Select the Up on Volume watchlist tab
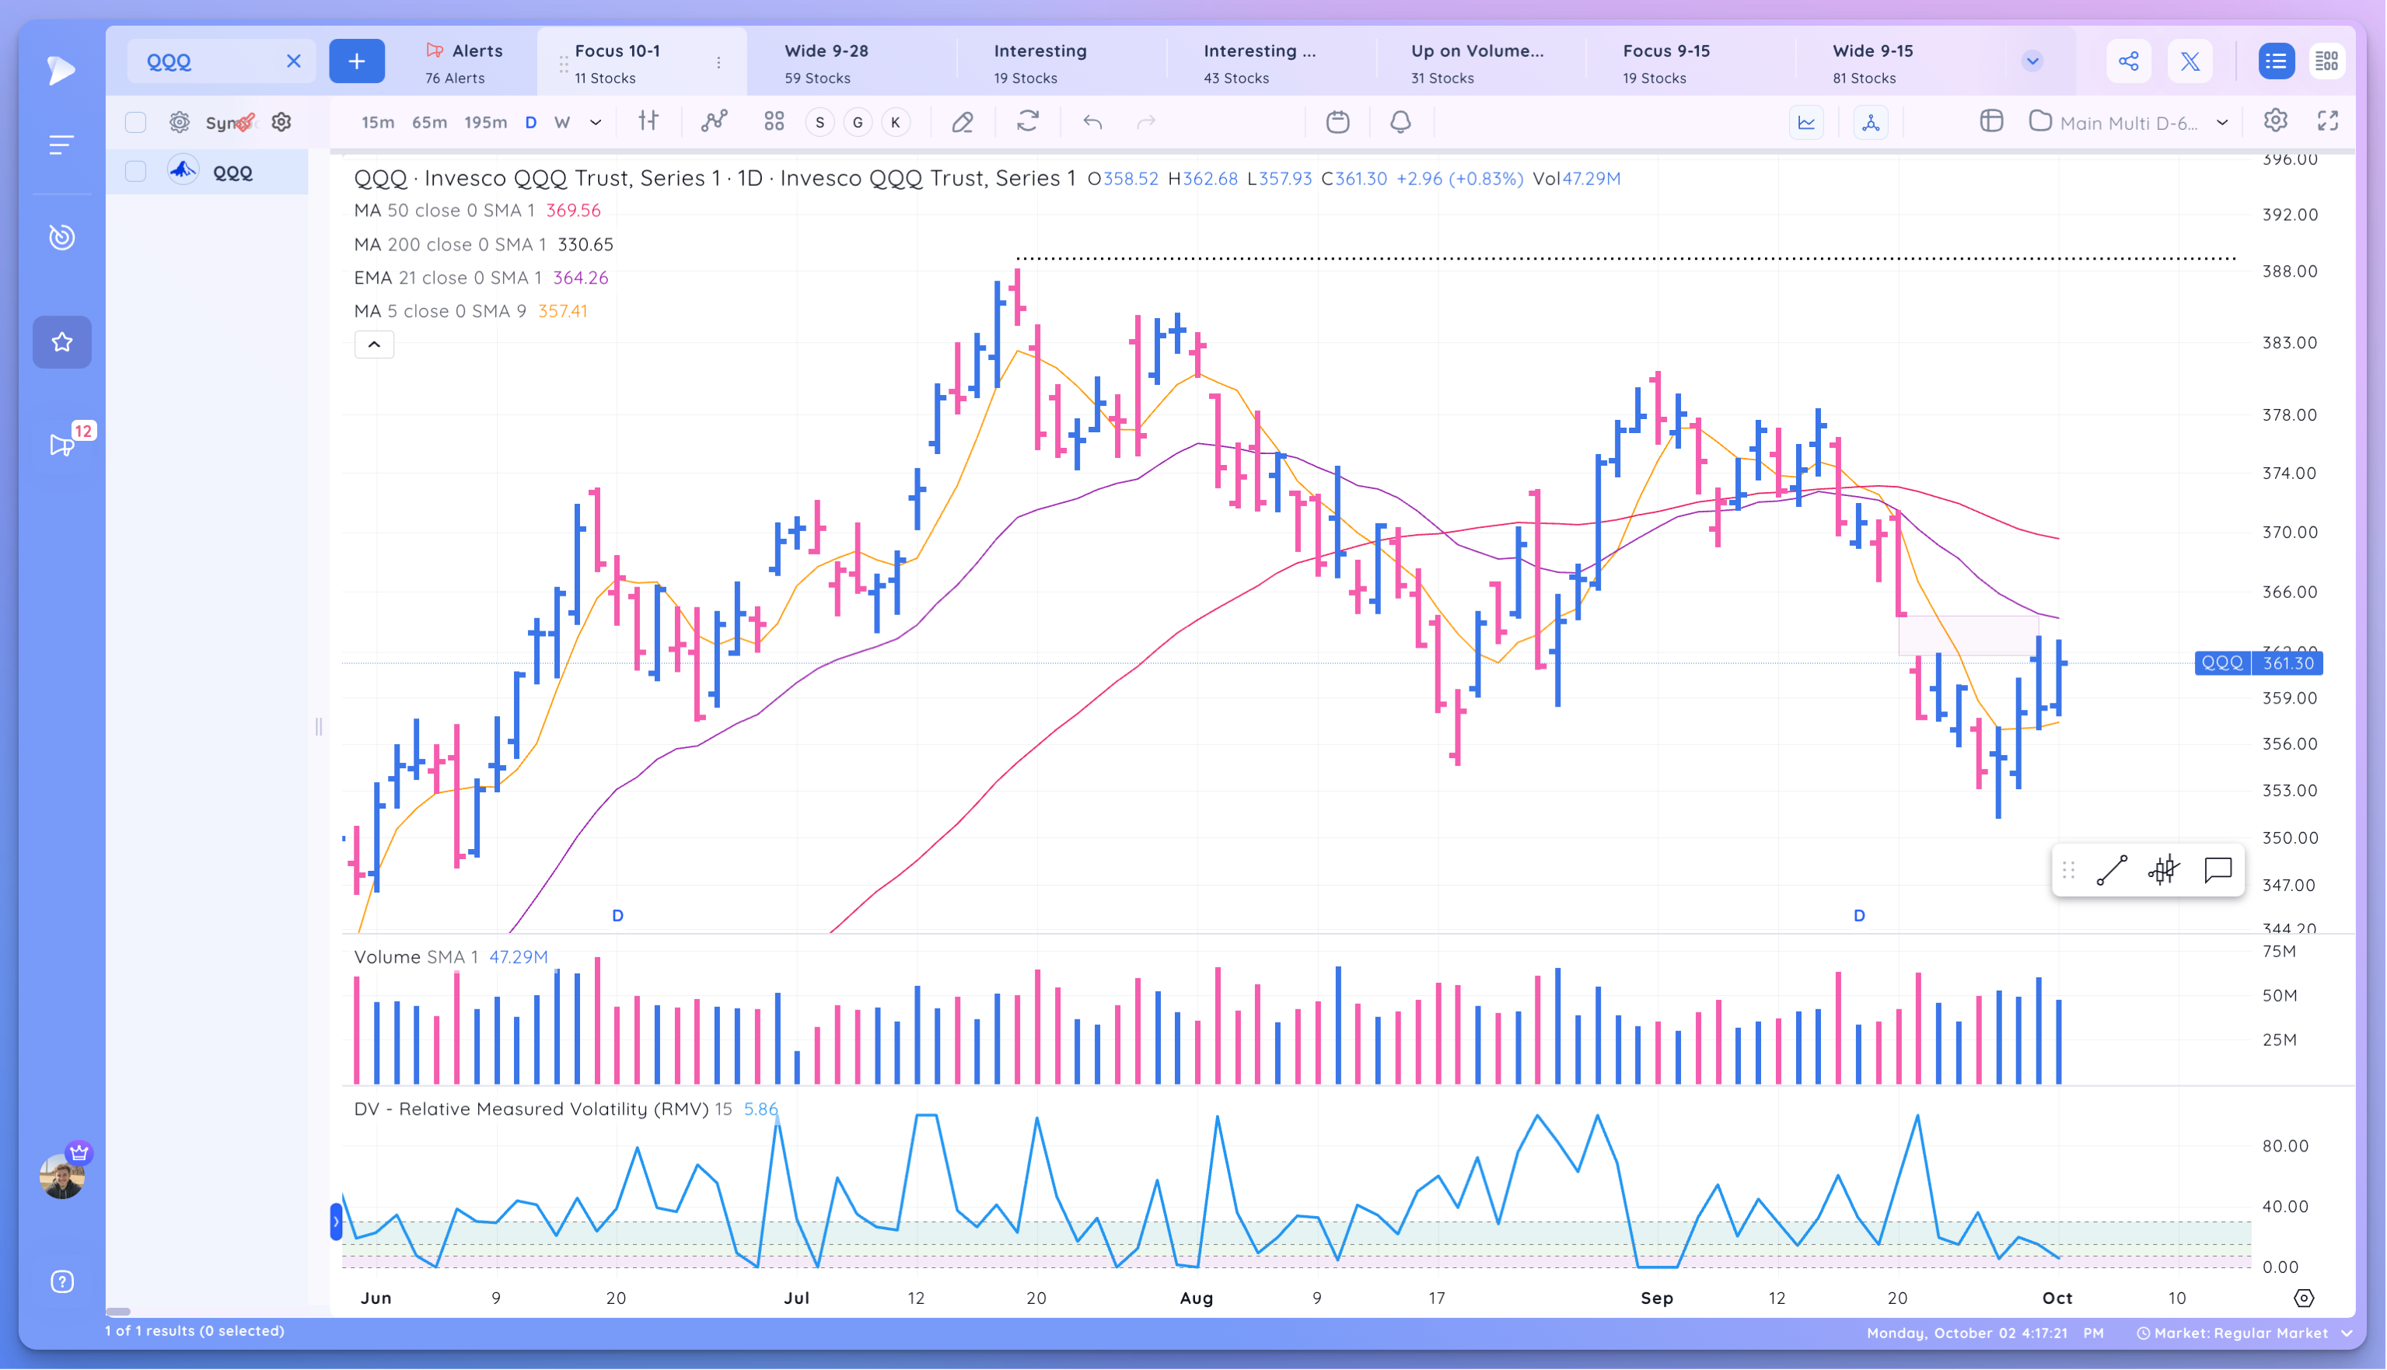Screen dimensions: 2387x1370 [1479, 62]
